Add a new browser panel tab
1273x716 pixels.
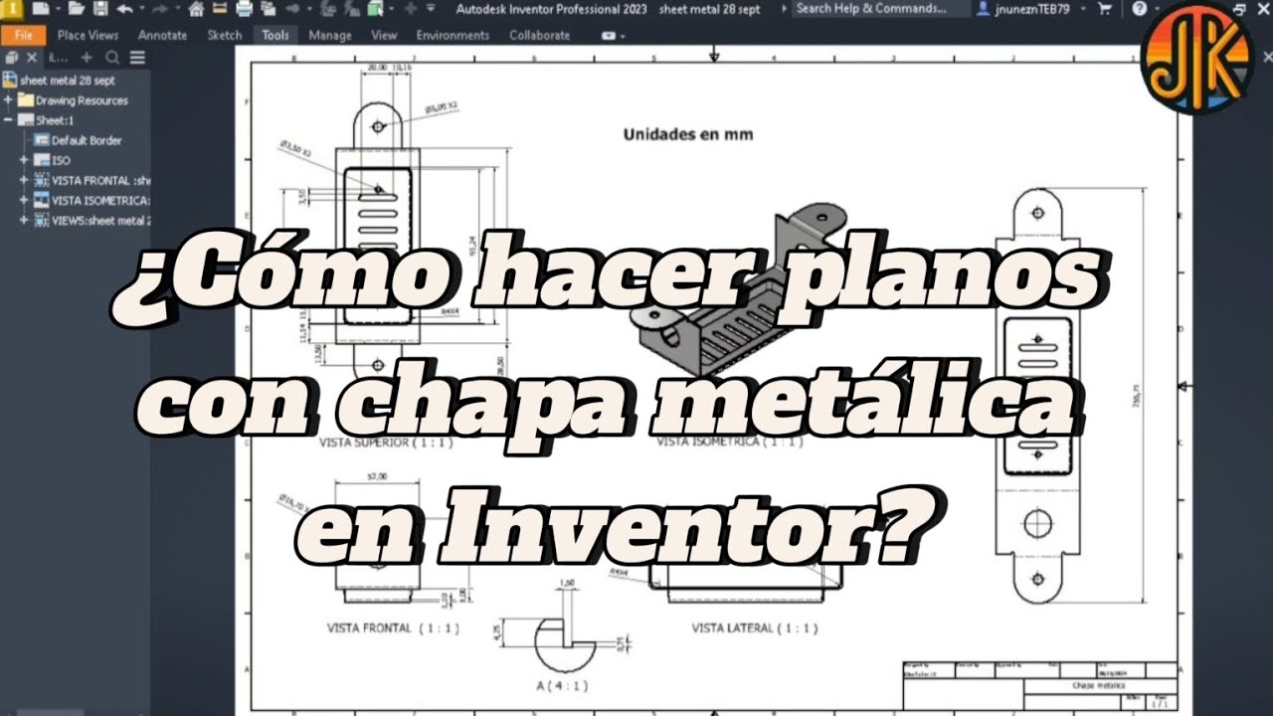tap(87, 58)
